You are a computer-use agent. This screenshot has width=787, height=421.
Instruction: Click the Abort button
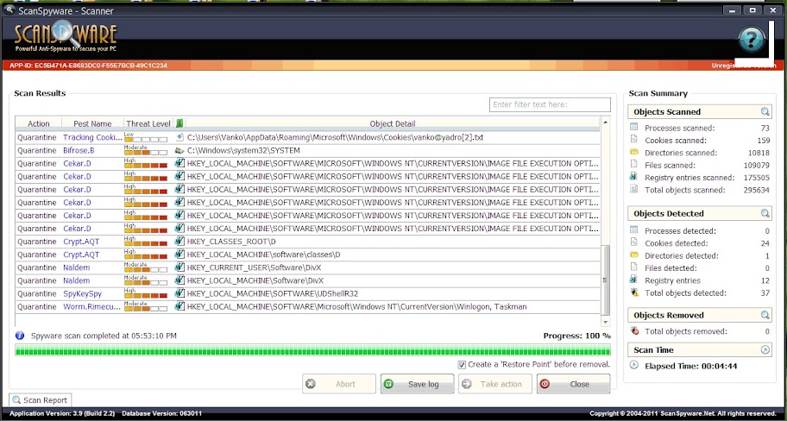(x=339, y=384)
